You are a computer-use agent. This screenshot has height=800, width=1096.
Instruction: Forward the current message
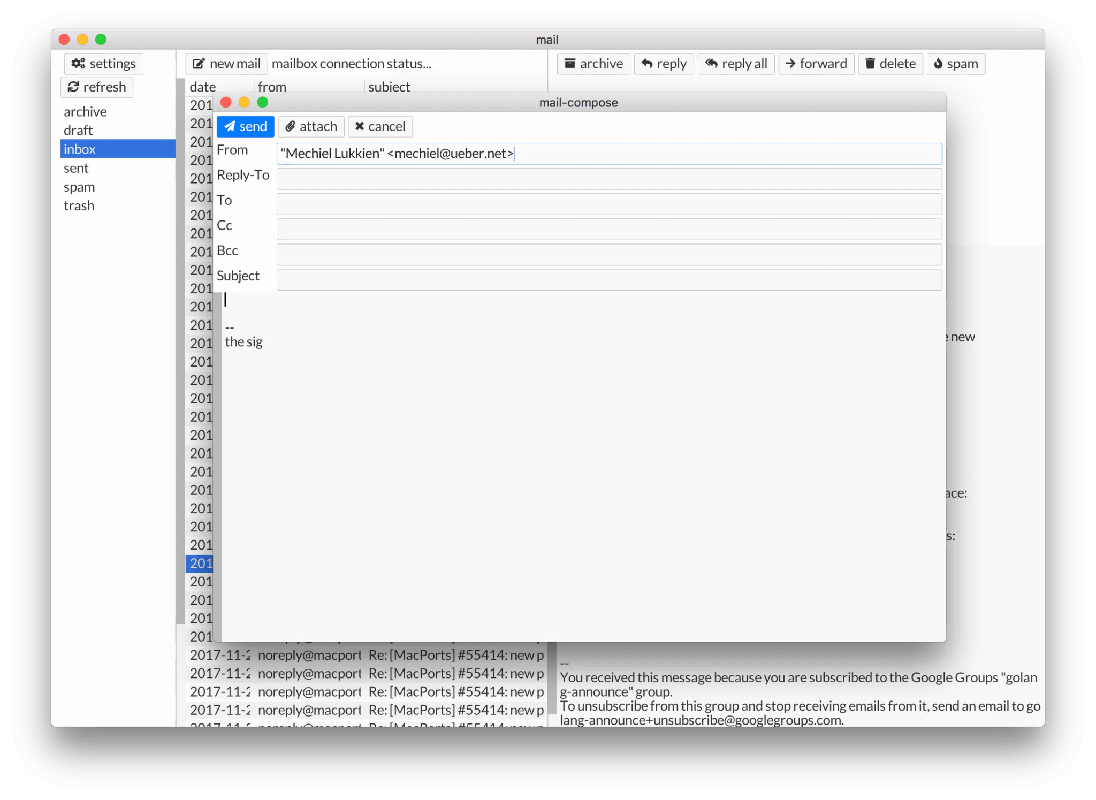click(816, 64)
